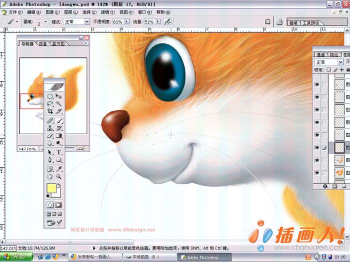Screen dimensions: 350x262
Task: Select the Pen tool
Action: [x=50, y=160]
